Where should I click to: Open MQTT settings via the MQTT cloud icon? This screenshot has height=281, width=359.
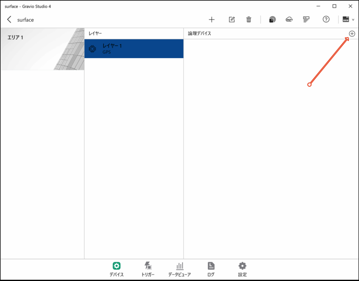click(x=289, y=20)
